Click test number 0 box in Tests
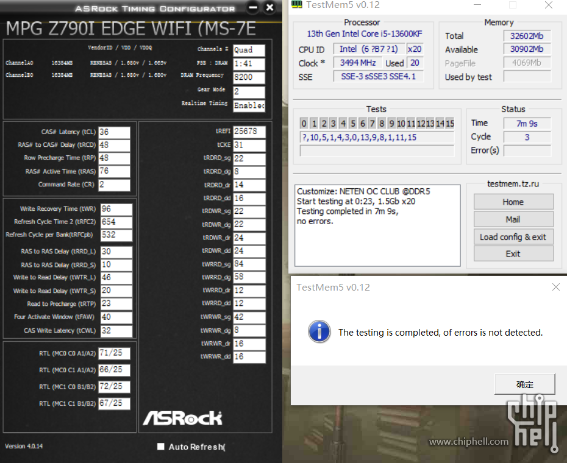Image resolution: width=567 pixels, height=463 pixels. click(x=304, y=124)
